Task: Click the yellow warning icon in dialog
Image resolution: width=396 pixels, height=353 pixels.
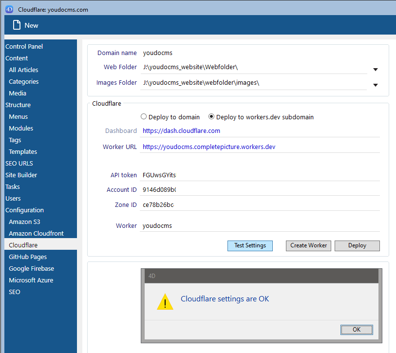Action: tap(165, 301)
